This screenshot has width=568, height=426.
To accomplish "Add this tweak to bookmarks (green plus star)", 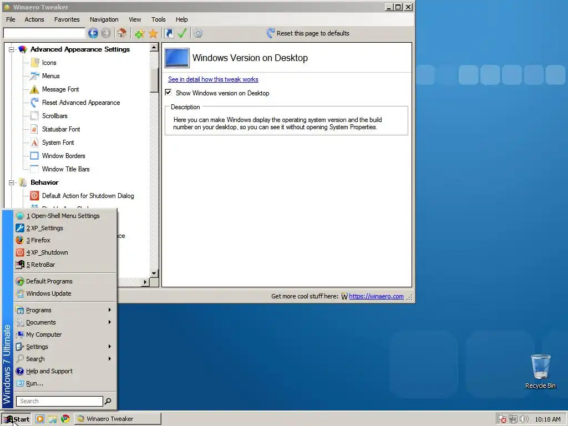I will point(139,34).
